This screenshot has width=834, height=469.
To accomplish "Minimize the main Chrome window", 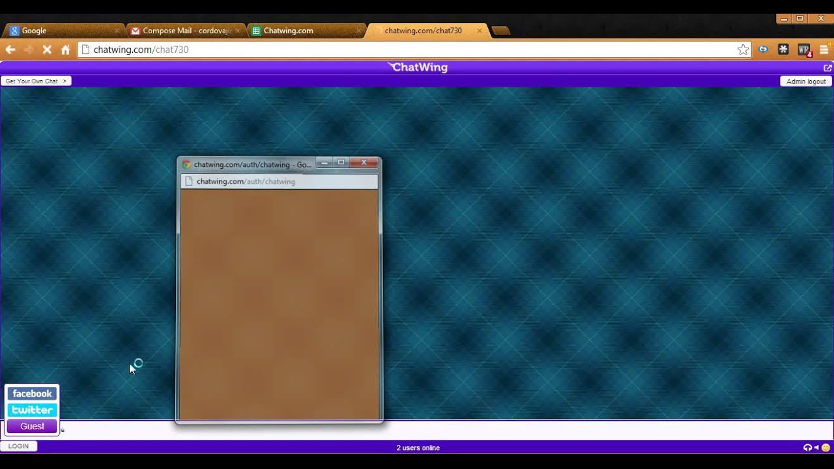I will coord(784,19).
